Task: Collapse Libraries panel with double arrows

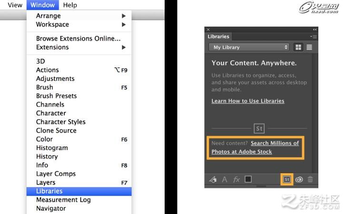Action: (x=315, y=29)
